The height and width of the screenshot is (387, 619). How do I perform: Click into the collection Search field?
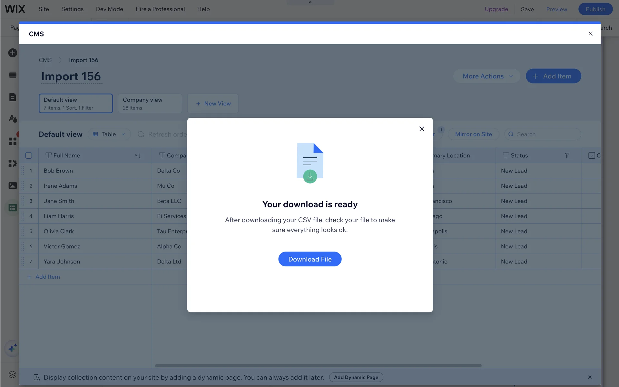(546, 134)
